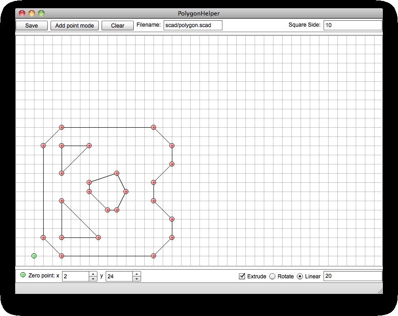Select topmost point of the lower inner triangle
The width and height of the screenshot is (398, 316).
62,201
